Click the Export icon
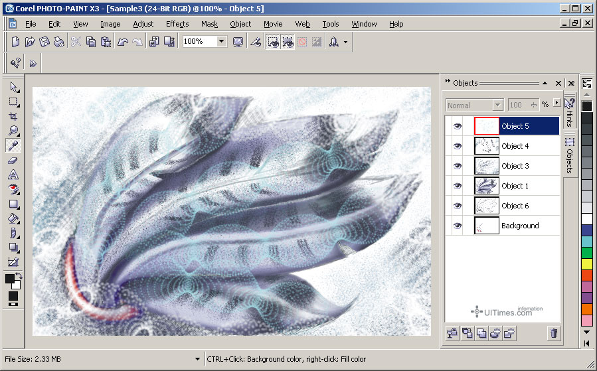597x371 pixels. 169,41
